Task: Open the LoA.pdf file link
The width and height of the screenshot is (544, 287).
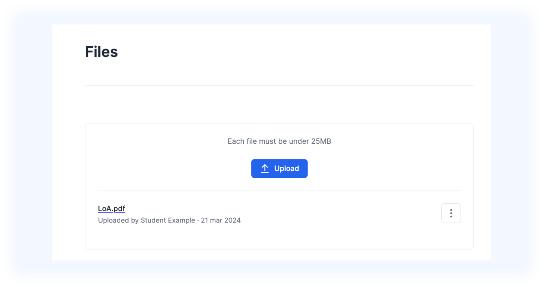Action: 111,209
